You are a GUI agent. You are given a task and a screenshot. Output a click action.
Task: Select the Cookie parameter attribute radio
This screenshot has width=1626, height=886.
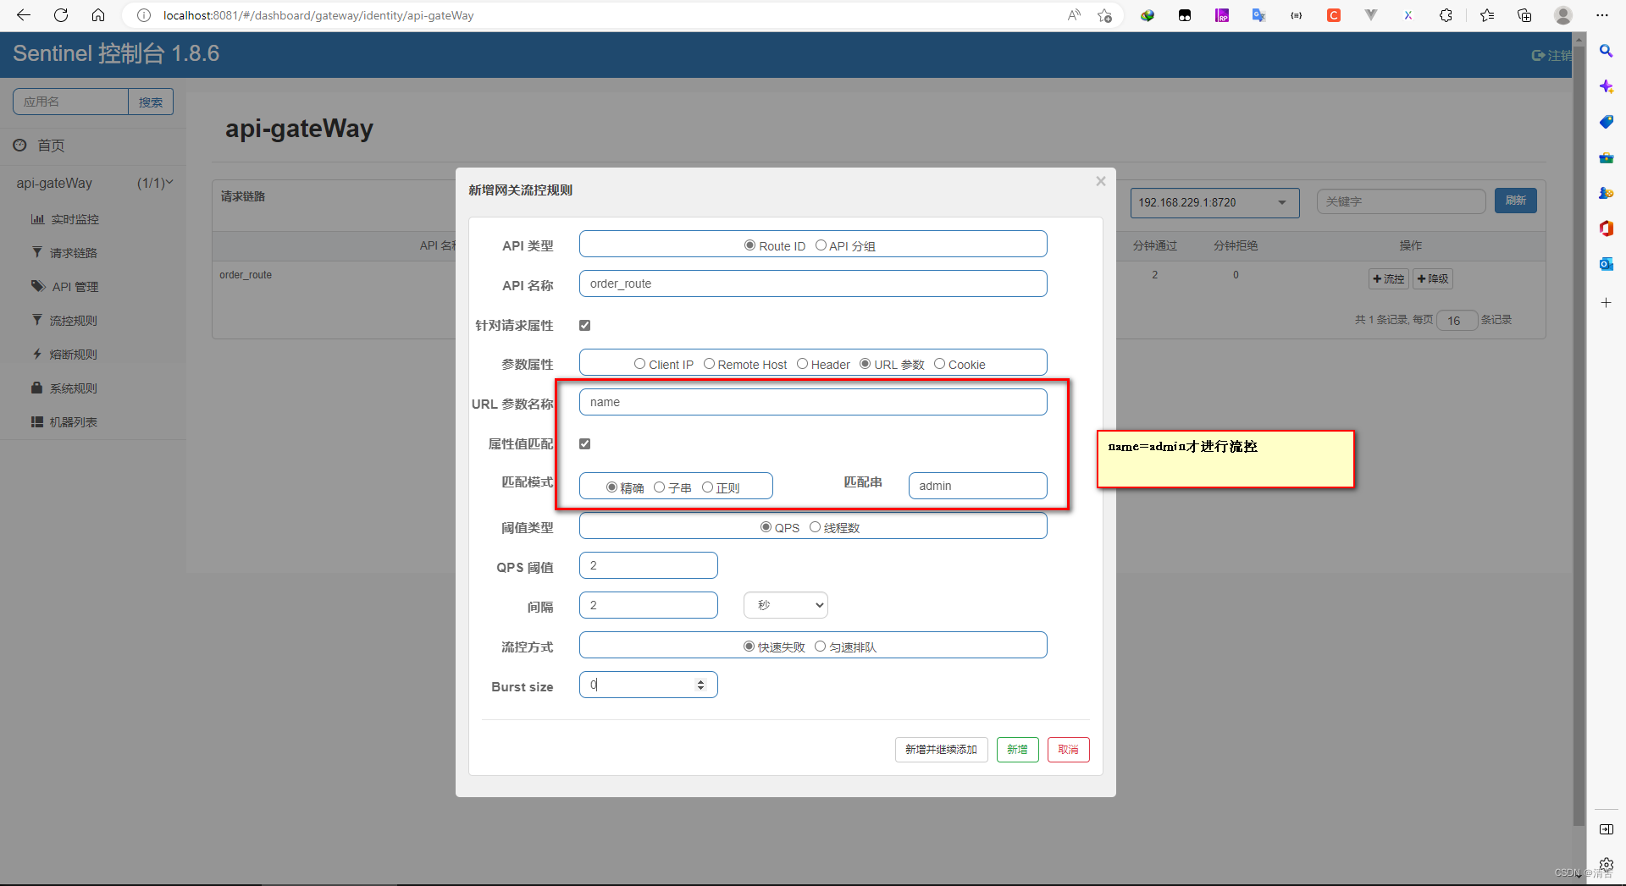pos(938,363)
